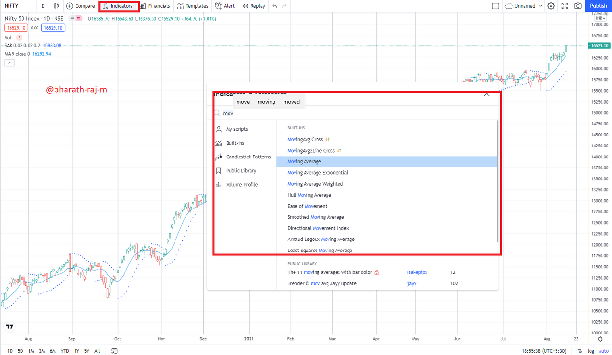The image size is (612, 355).
Task: Open chart settings gear icon
Action: pos(551,6)
